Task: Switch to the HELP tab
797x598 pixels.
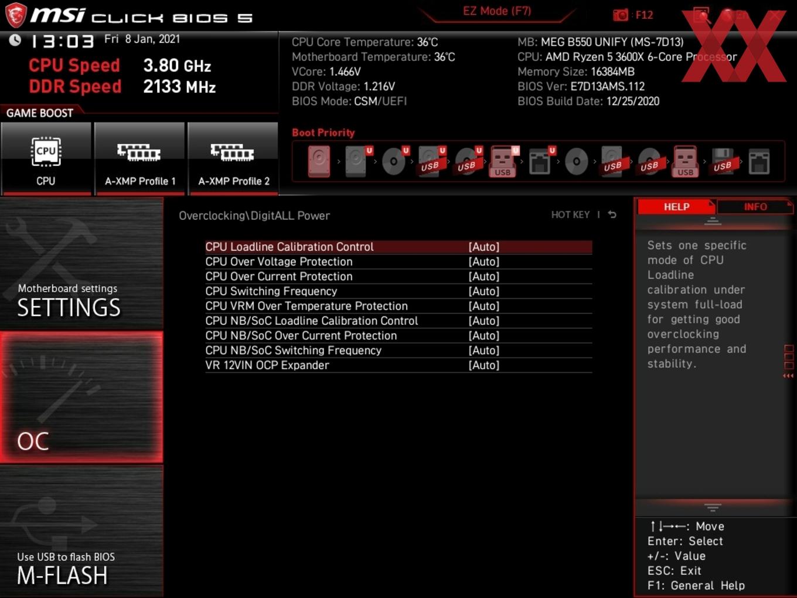Action: (x=676, y=207)
